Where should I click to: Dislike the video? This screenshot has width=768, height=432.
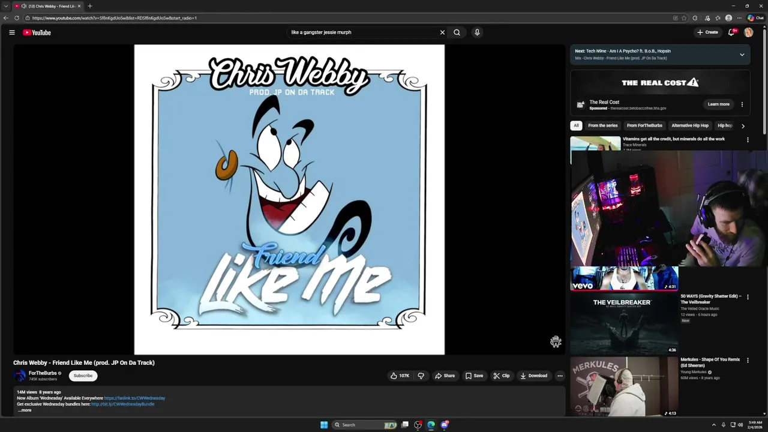tap(421, 376)
